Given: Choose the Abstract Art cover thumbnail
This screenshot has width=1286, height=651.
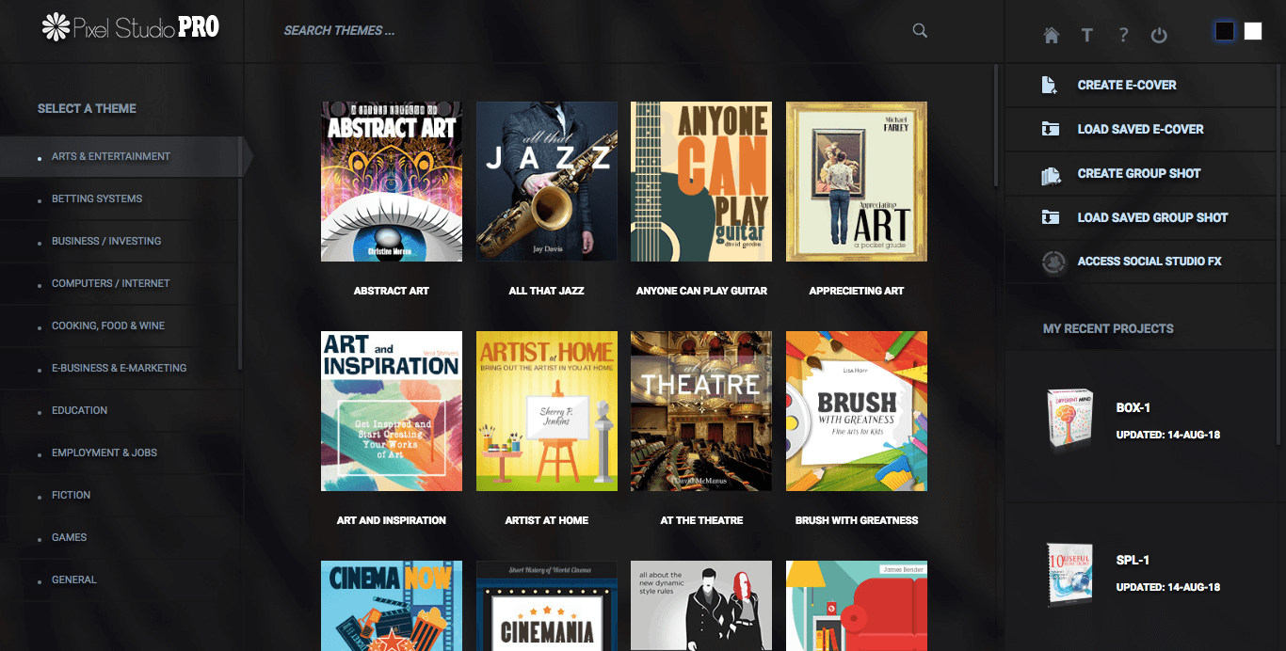Looking at the screenshot, I should 392,182.
